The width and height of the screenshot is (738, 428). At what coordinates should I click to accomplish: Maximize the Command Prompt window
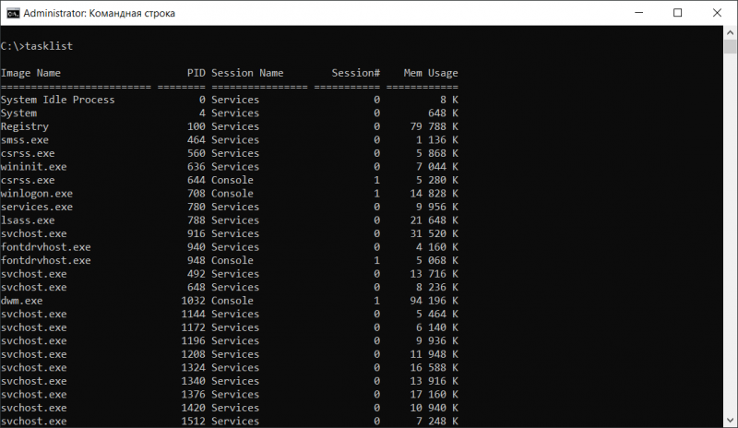678,14
